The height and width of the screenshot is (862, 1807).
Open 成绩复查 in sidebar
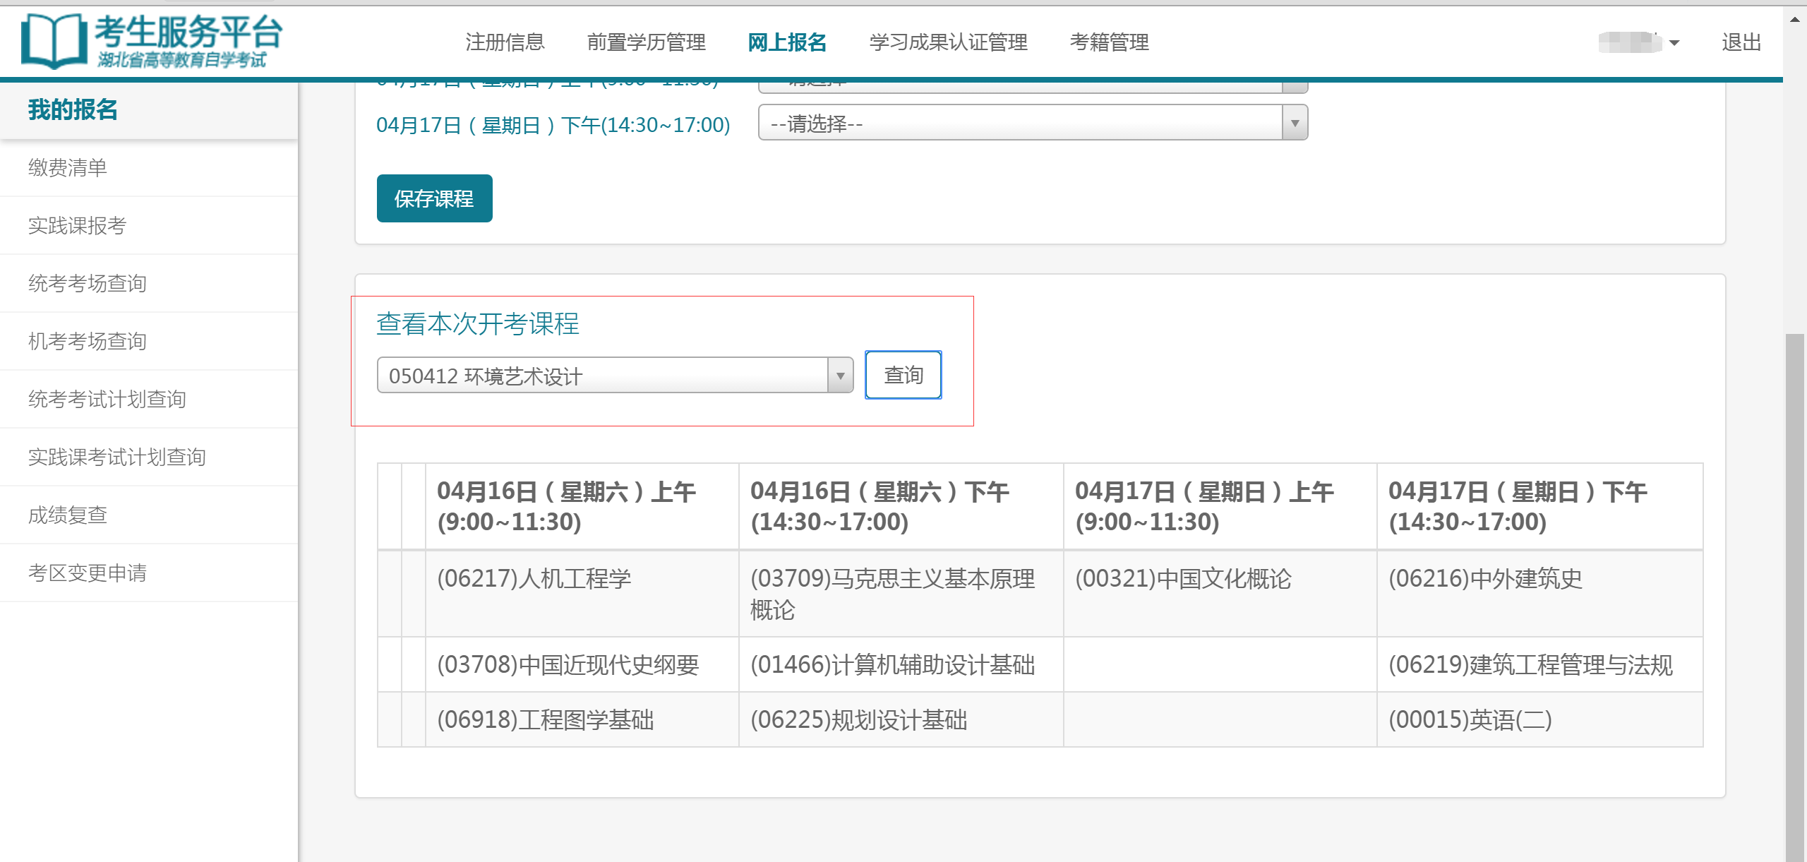pyautogui.click(x=68, y=515)
